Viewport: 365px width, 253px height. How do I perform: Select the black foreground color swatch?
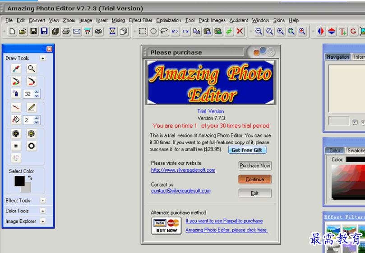(x=19, y=181)
